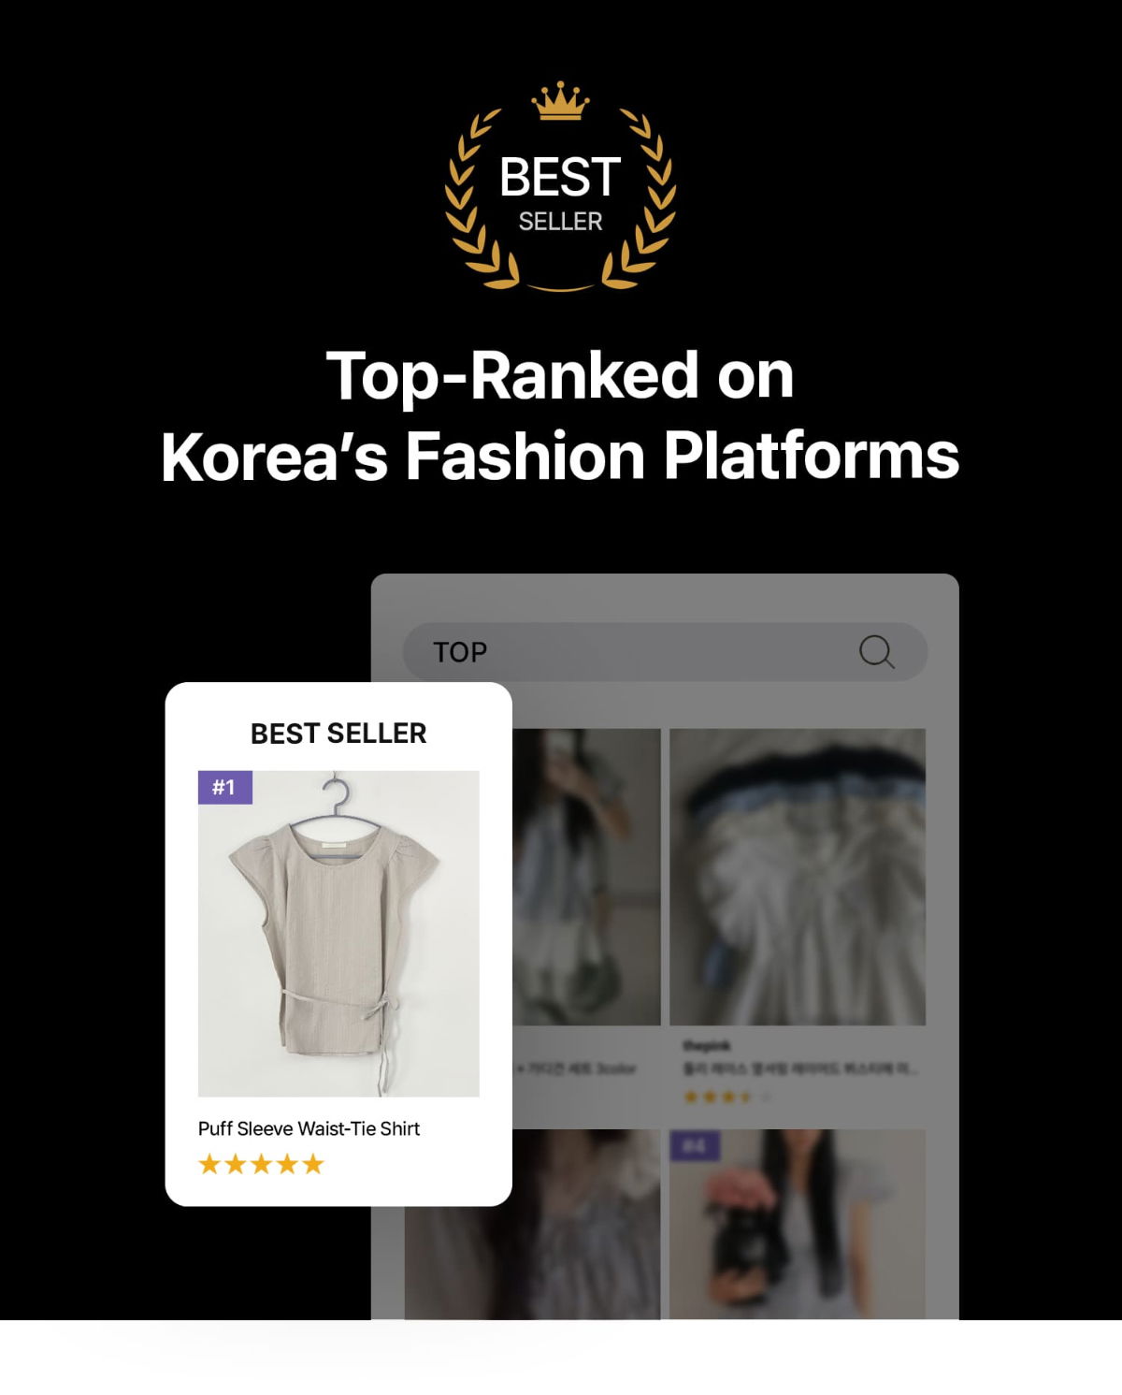Open the blurred bottom-right product with #4 badge
This screenshot has width=1122, height=1395.
(x=798, y=1224)
